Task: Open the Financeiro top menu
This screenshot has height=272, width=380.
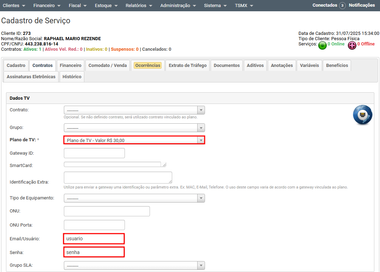Action: tap(47, 6)
